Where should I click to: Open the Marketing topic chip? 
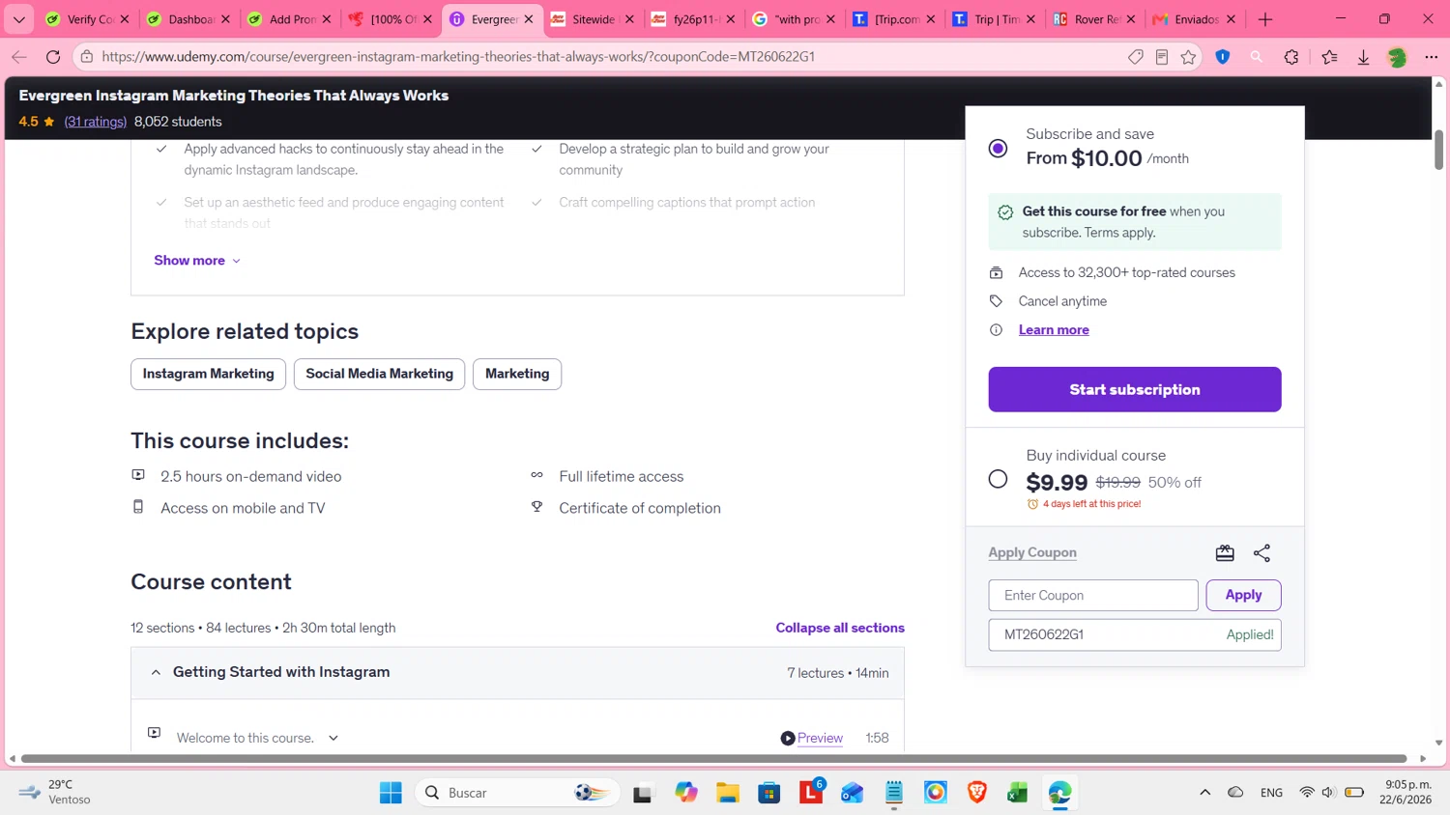pos(517,374)
